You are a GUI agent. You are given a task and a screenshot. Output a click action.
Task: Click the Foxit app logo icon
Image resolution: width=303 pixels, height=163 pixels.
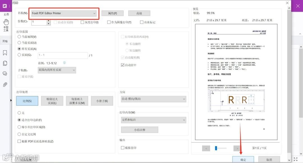(x=5, y=6)
